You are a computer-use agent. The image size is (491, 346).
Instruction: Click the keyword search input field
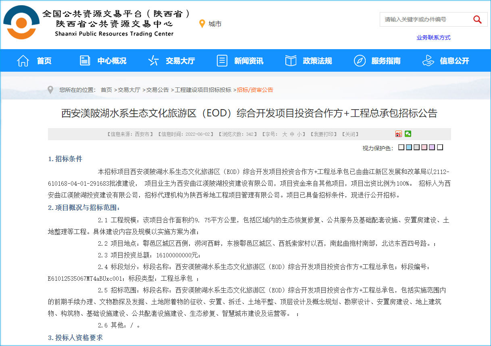click(425, 19)
